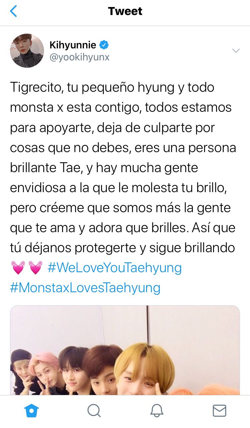Tap the first pink heart emoji
250x428 pixels.
pyautogui.click(x=18, y=268)
